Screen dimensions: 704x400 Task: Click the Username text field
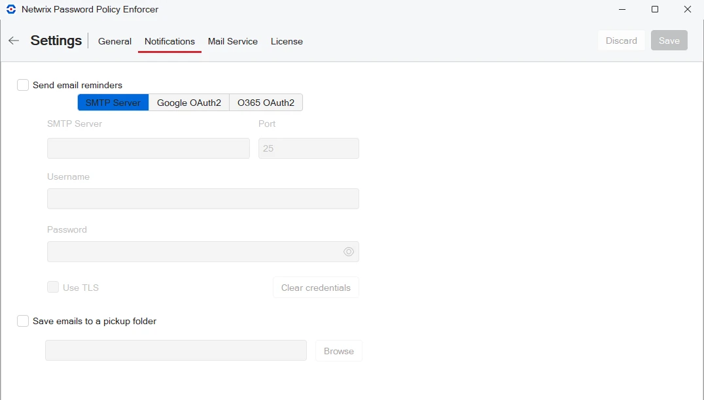[203, 199]
